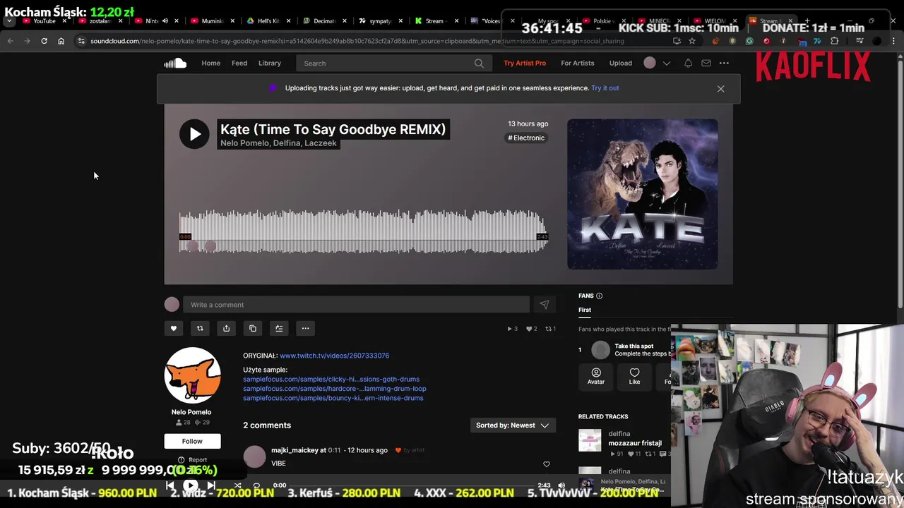The height and width of the screenshot is (508, 904).
Task: Open the Library page
Action: coord(270,64)
